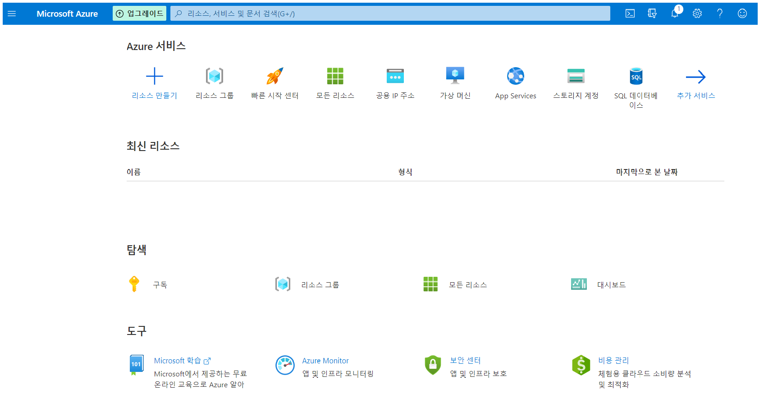Click the 공용 IP 주소 label text

tap(395, 96)
